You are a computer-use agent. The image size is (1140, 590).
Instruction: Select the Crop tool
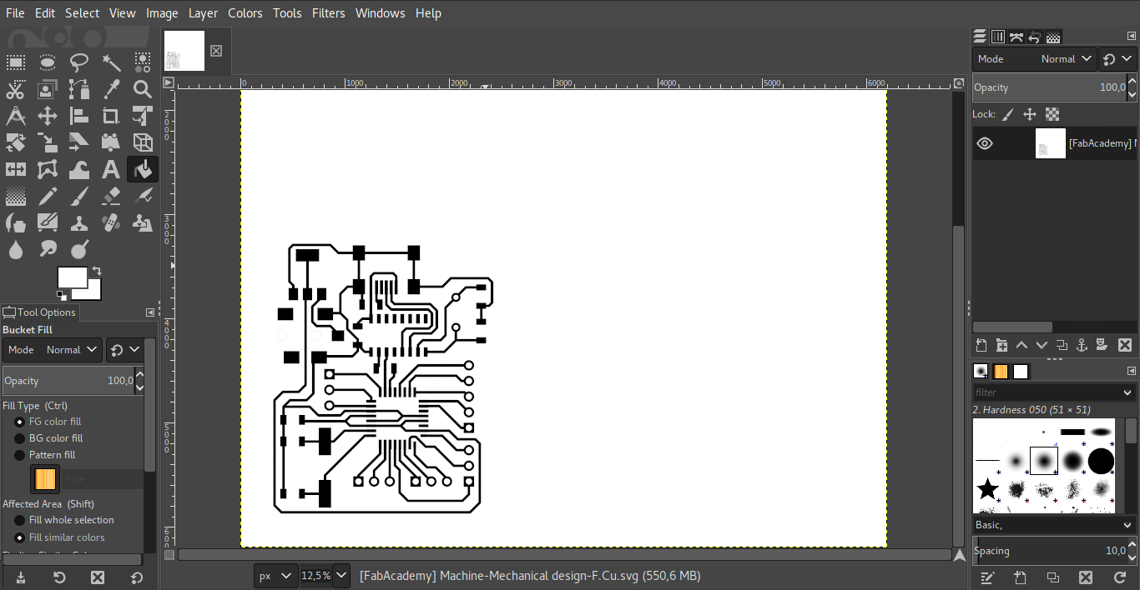click(110, 116)
